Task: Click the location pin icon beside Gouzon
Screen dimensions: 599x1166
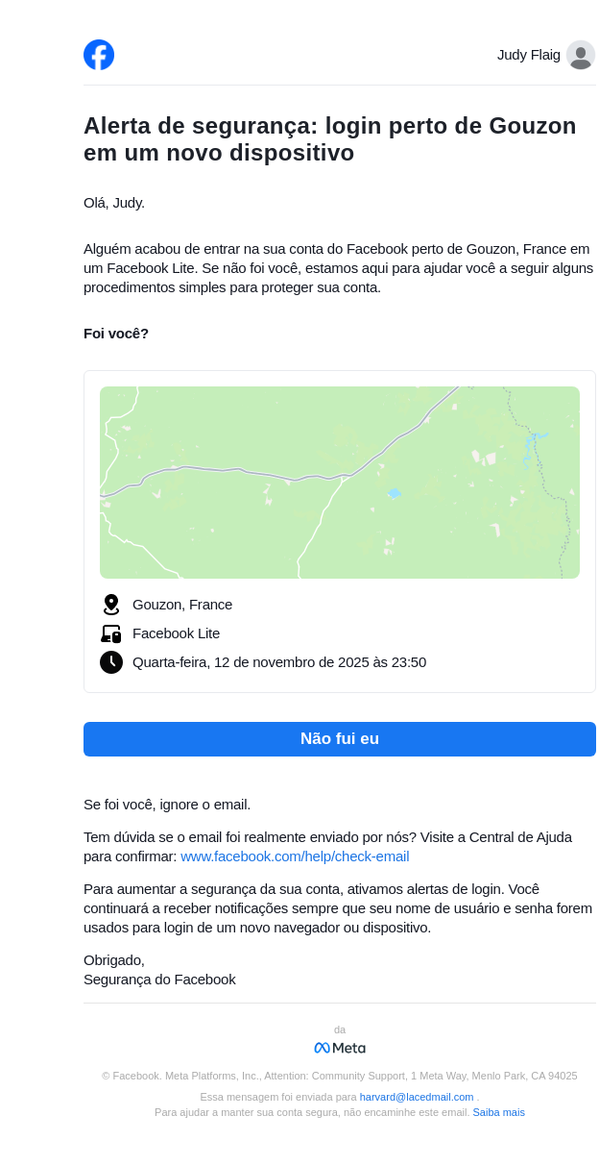Action: 111,605
